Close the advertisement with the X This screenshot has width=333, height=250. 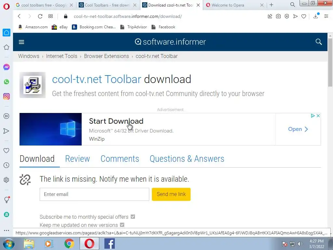pos(318,116)
